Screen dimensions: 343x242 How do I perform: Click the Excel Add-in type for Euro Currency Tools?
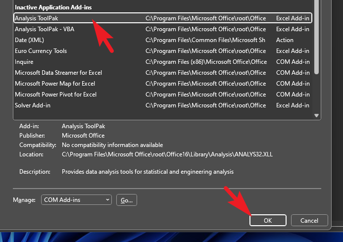coord(293,51)
